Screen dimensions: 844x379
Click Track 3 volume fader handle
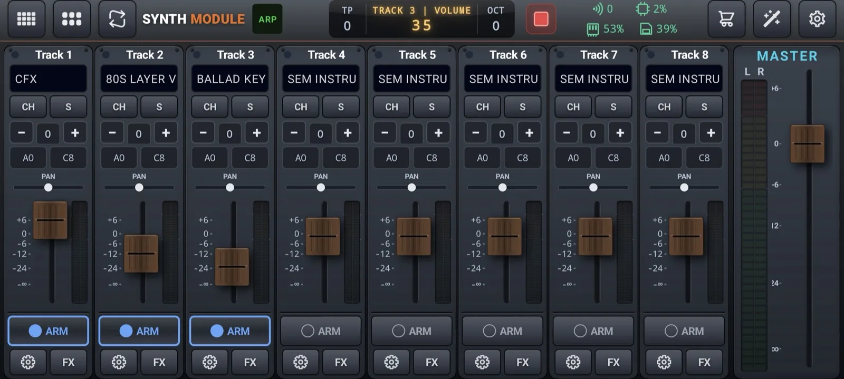click(232, 267)
